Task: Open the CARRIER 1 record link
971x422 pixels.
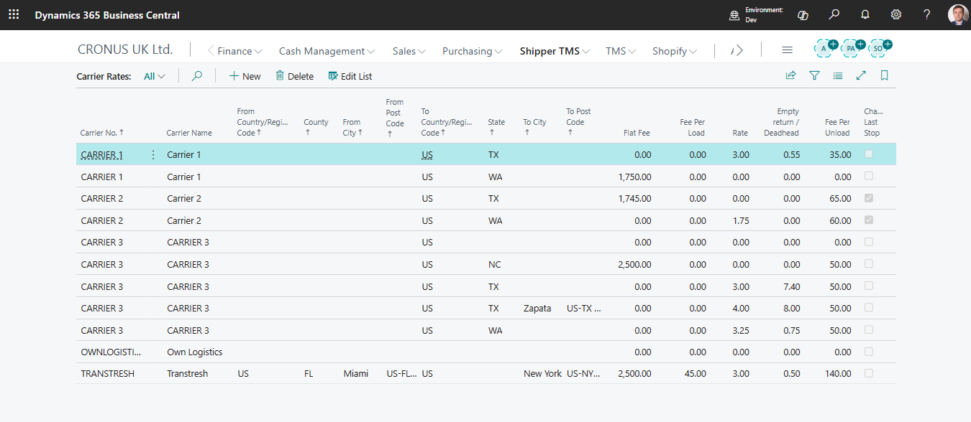Action: point(101,154)
